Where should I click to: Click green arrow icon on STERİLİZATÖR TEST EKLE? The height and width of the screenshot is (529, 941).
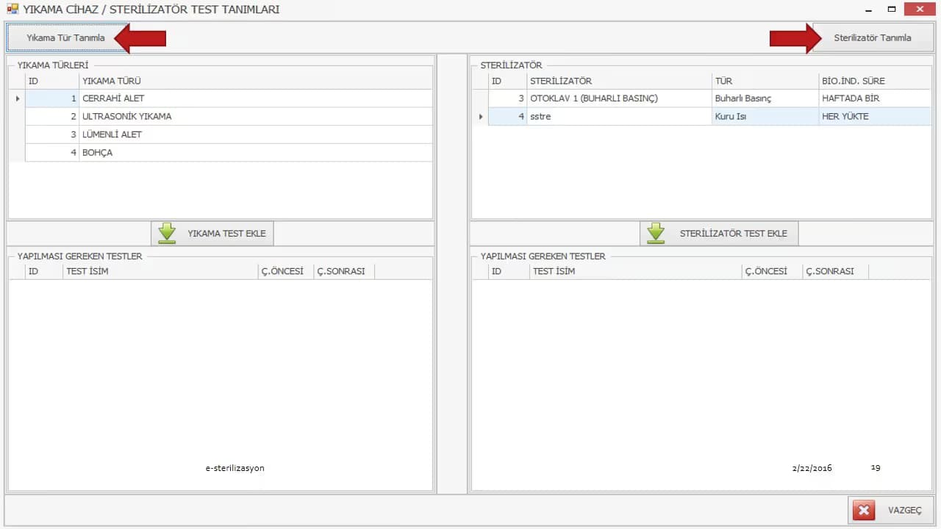656,234
